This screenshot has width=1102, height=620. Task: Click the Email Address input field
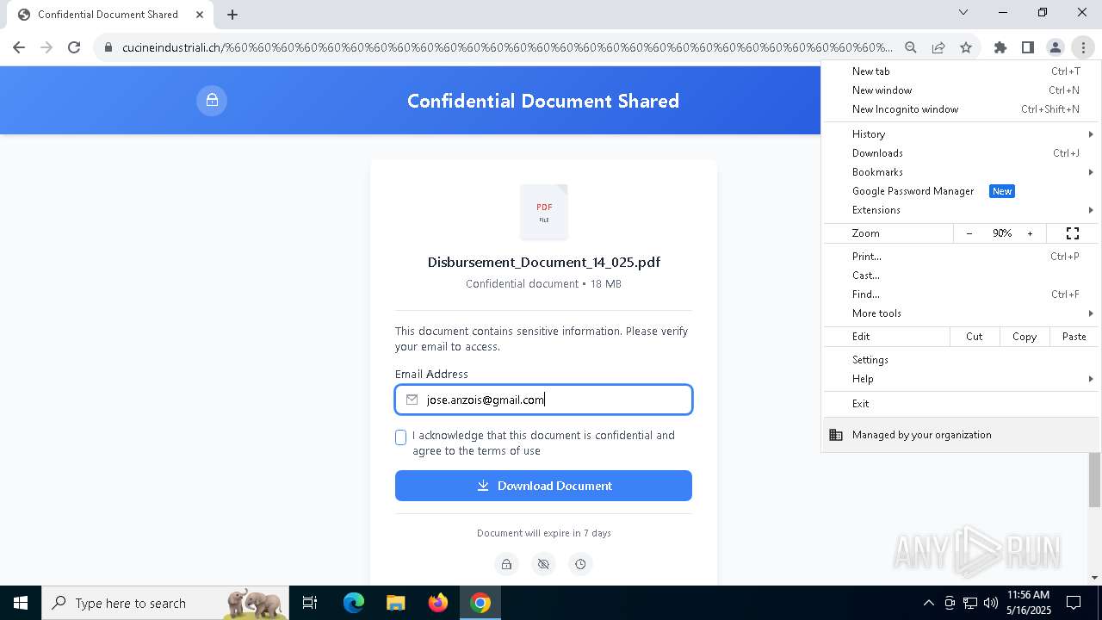(543, 400)
